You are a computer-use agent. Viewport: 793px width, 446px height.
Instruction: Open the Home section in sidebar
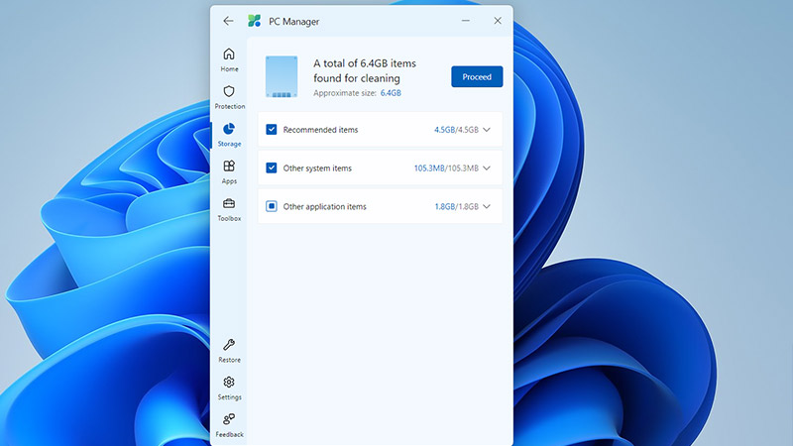pyautogui.click(x=229, y=58)
